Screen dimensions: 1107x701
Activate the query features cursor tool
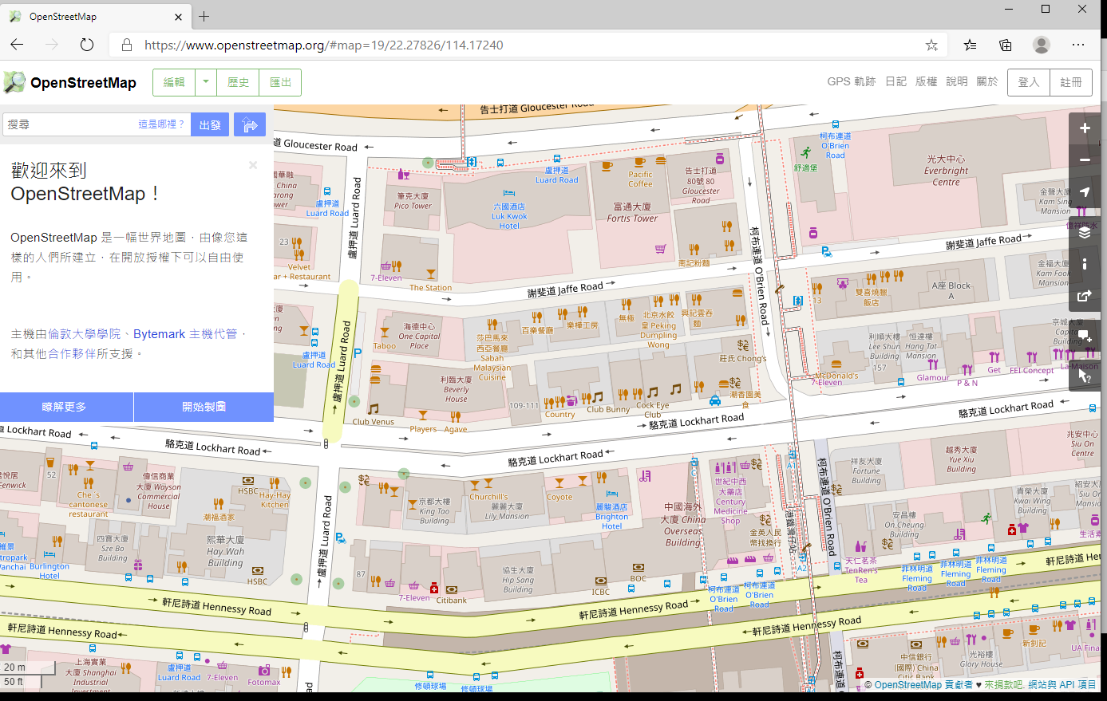tap(1085, 376)
